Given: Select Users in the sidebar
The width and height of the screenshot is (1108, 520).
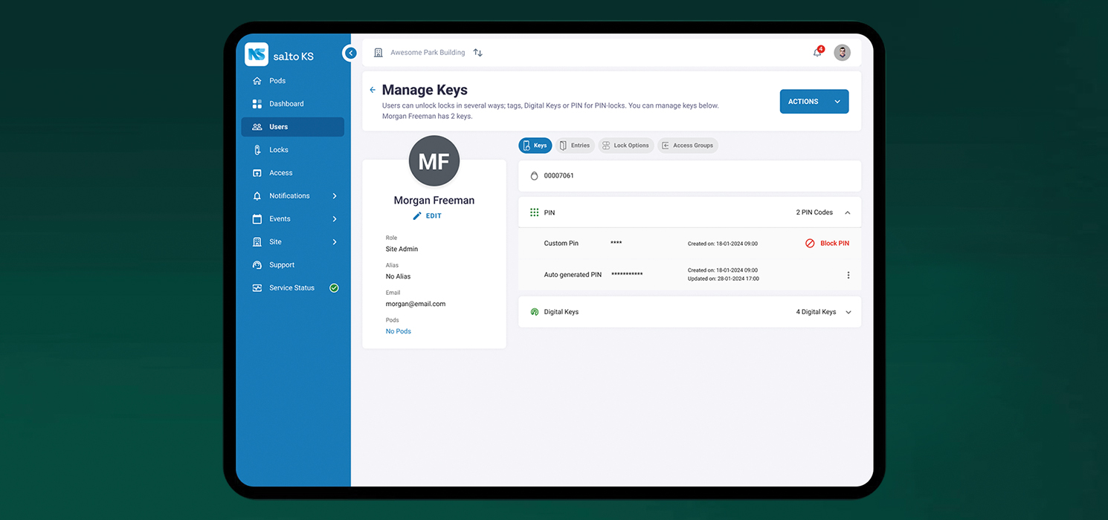Looking at the screenshot, I should point(292,127).
